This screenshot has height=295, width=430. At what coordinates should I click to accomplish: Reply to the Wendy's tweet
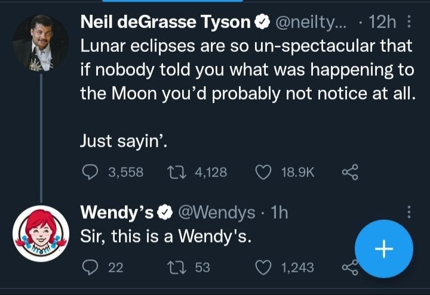click(x=90, y=268)
